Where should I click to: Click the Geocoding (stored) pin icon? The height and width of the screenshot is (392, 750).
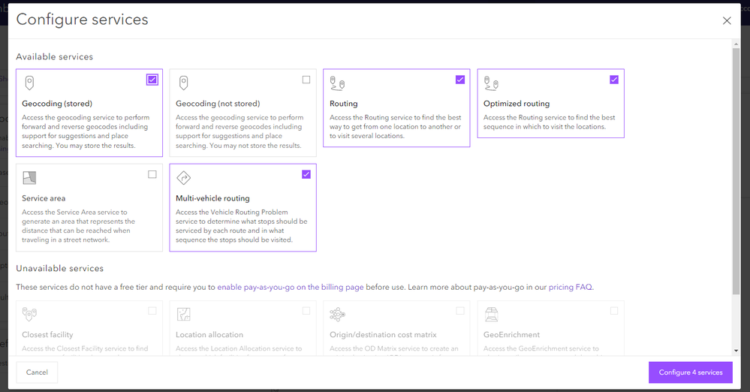(x=29, y=83)
